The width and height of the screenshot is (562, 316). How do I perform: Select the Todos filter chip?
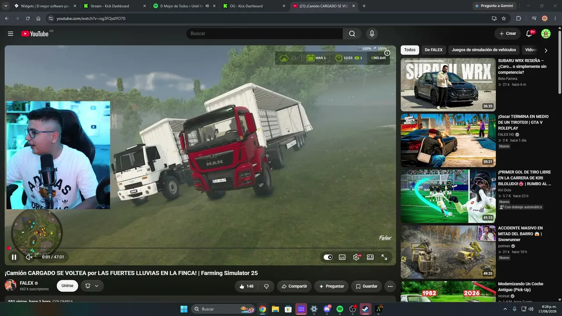coord(410,50)
